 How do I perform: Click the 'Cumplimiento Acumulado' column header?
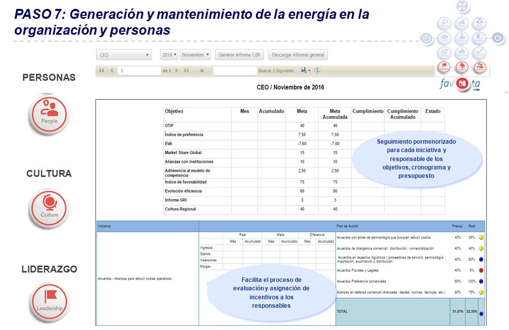coord(402,114)
